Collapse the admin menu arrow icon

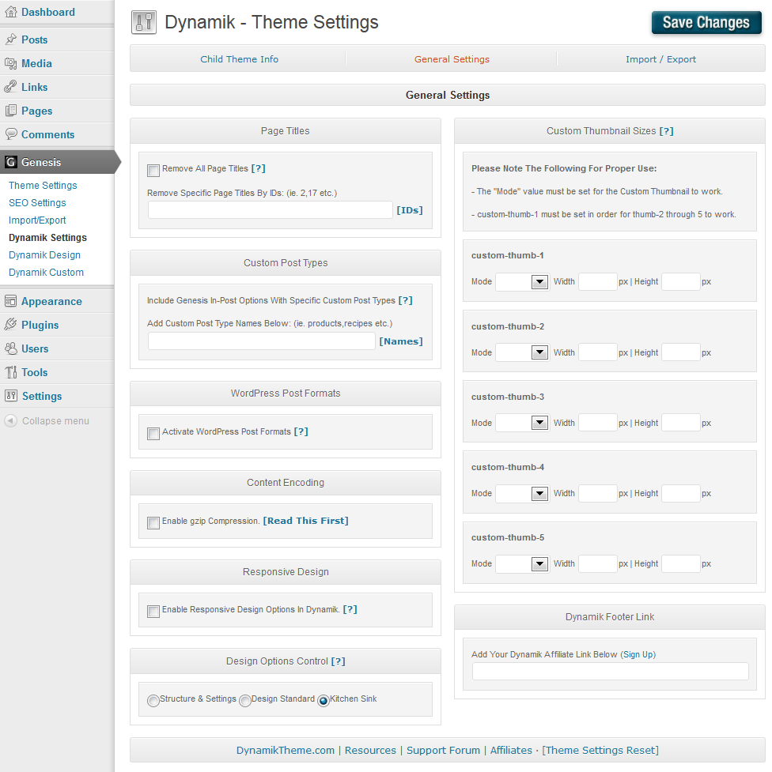pos(11,421)
